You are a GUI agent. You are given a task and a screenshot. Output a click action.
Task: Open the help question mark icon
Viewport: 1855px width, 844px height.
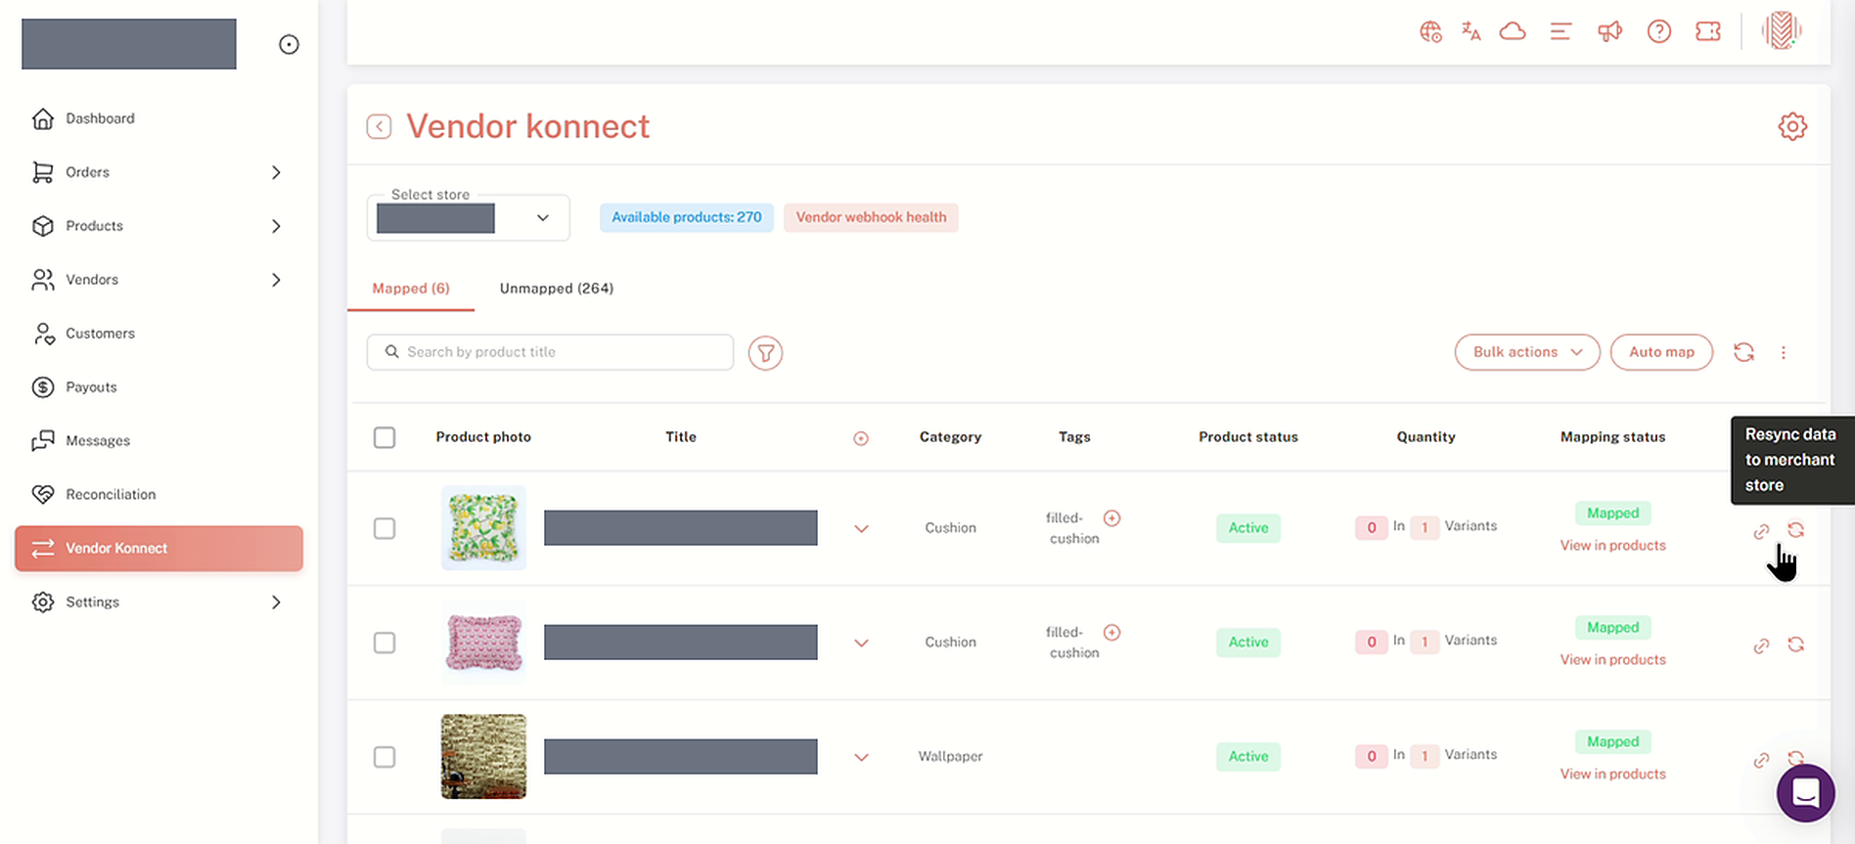1658,31
